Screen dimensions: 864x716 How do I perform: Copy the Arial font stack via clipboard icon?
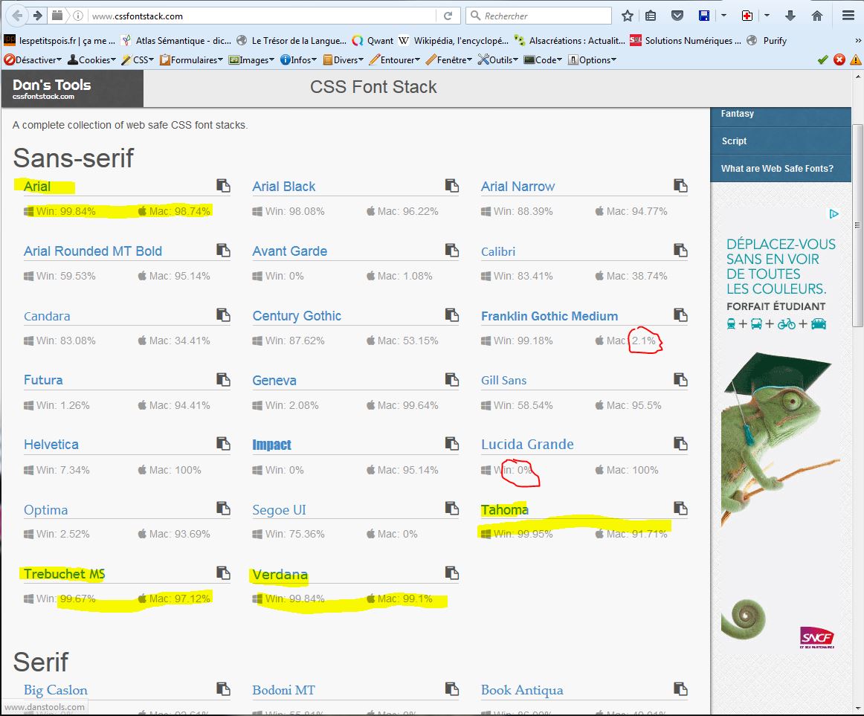[x=223, y=186]
